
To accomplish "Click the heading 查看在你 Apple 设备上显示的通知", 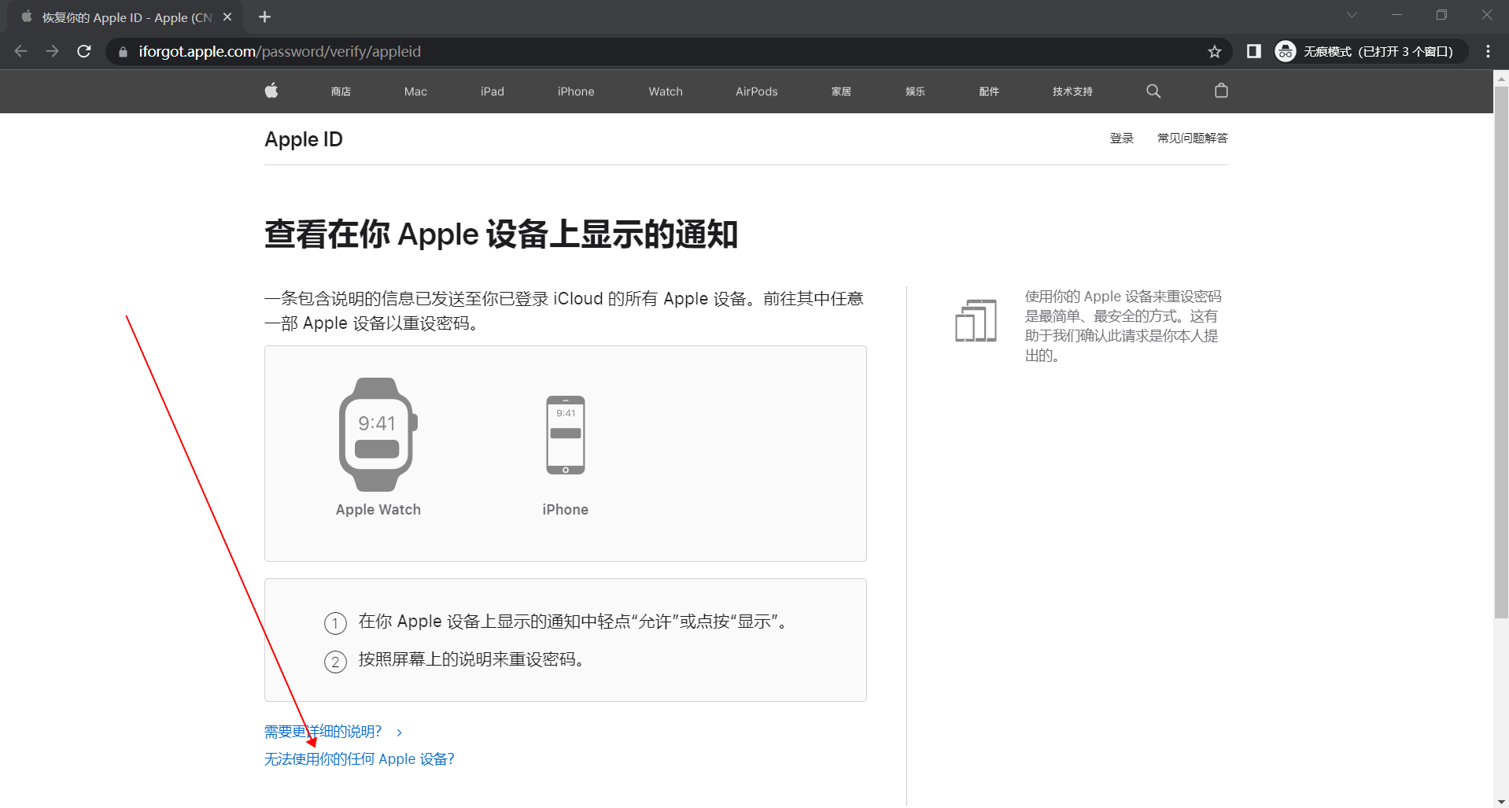I will [501, 234].
